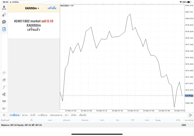The height and width of the screenshot is (136, 194).
Task: Tap the new order document icon
Action: [x=4, y=29]
